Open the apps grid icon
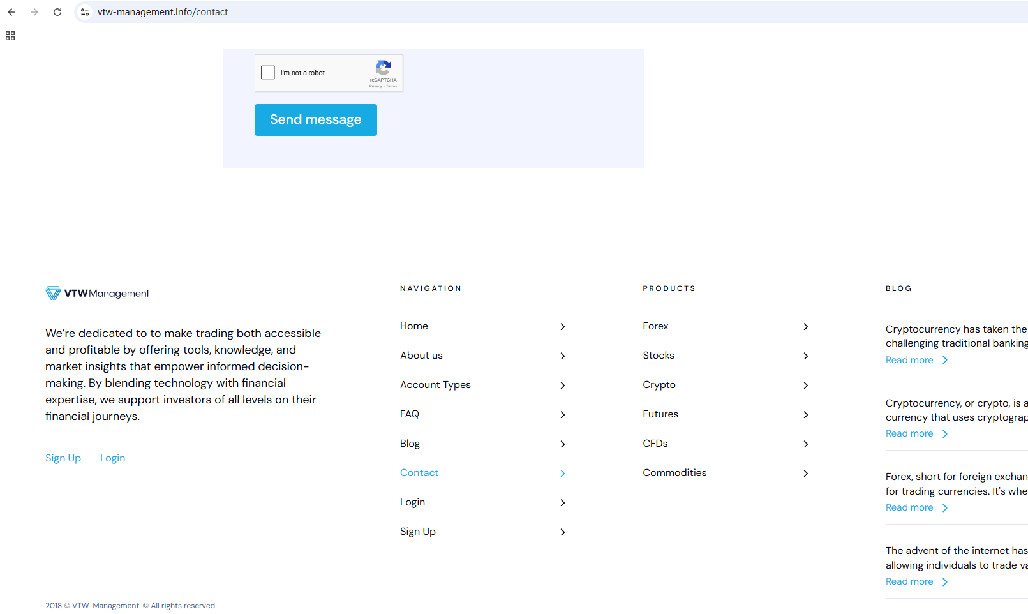 [x=10, y=36]
